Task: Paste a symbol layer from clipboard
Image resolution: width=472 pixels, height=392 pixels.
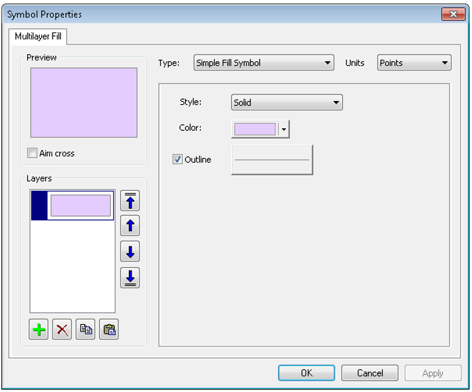Action: coord(109,330)
